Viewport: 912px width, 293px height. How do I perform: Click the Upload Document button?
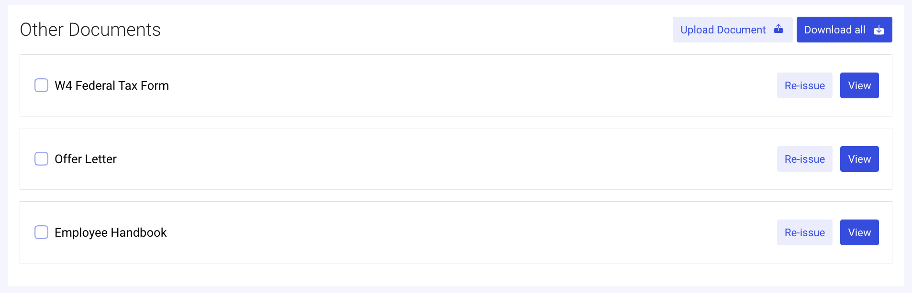click(x=732, y=29)
